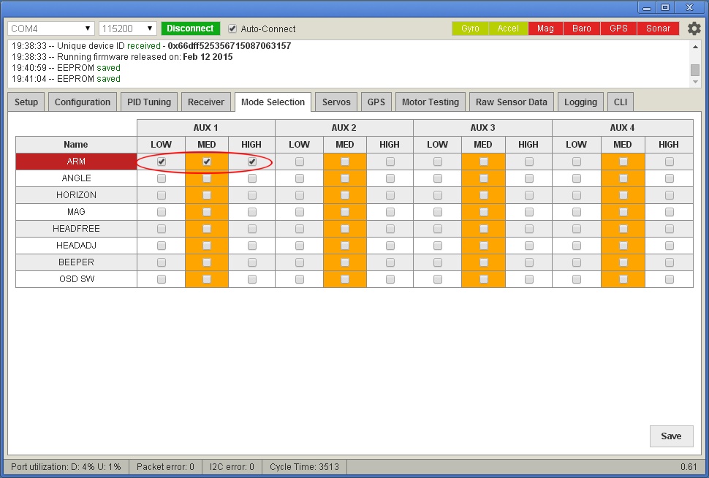The image size is (709, 478).
Task: Click the Mag sensor indicator
Action: point(545,29)
